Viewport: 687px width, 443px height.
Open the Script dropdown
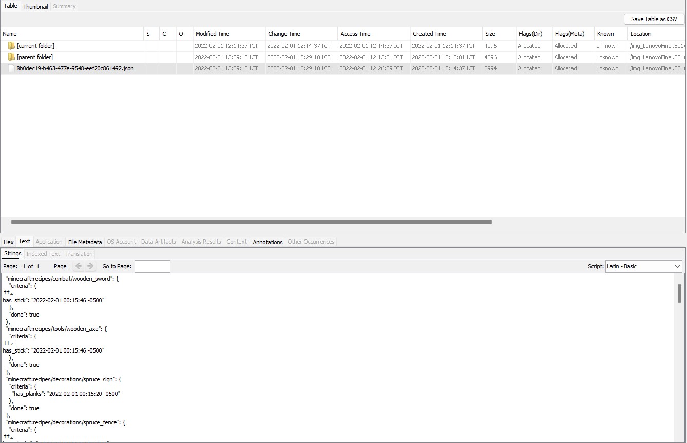coord(644,266)
